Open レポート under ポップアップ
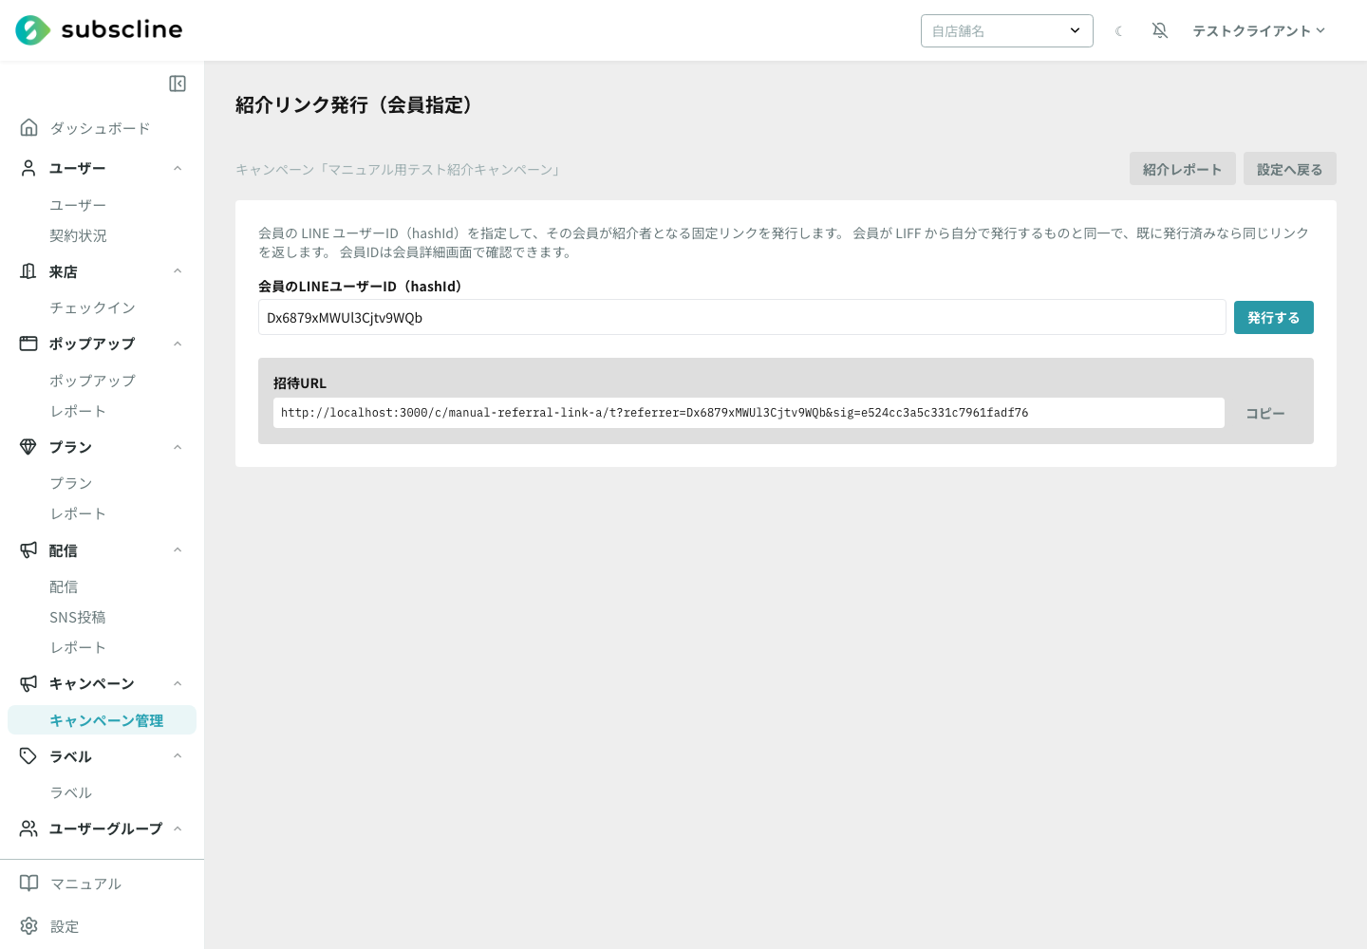 click(78, 411)
